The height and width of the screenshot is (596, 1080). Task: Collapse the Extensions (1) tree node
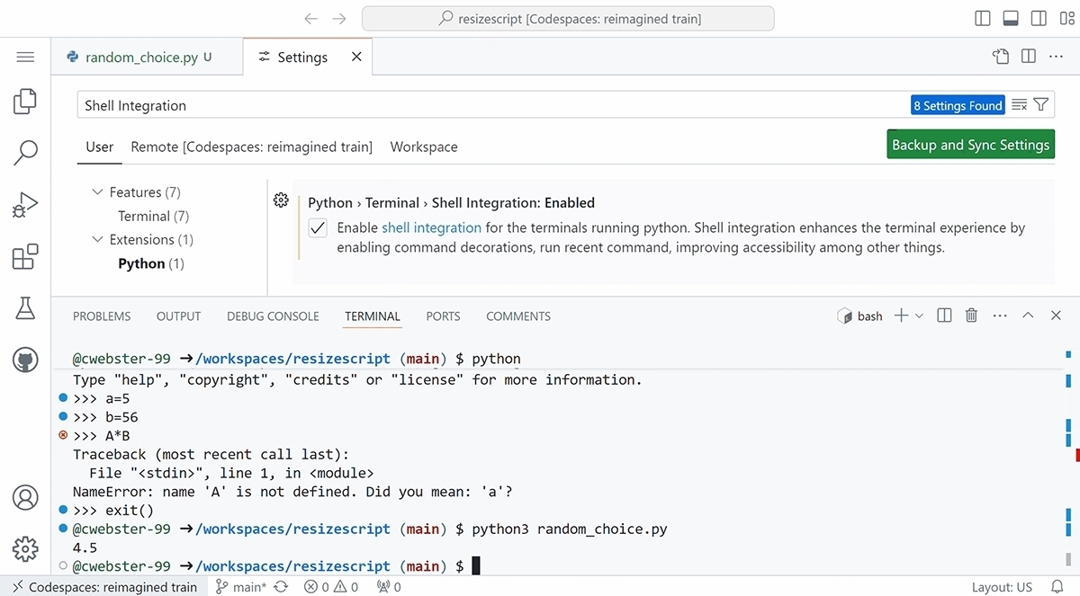pyautogui.click(x=97, y=240)
